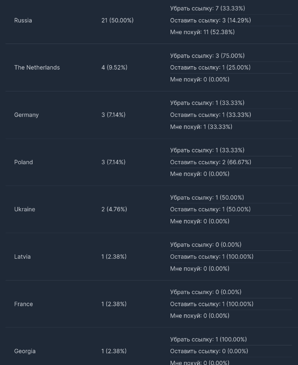The width and height of the screenshot is (298, 365).
Task: Click the Russia country name
Action: pyautogui.click(x=23, y=20)
